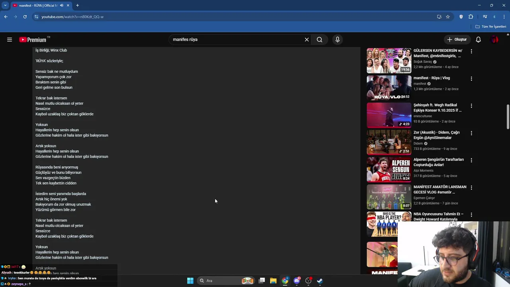
Task: Open the Chrome three-dot menu
Action: click(504, 17)
